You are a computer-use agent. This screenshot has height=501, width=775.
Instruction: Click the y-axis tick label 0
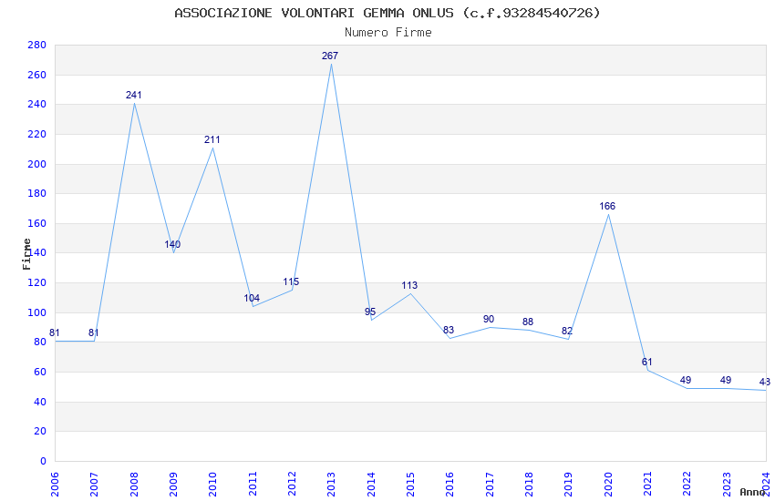[x=44, y=462]
